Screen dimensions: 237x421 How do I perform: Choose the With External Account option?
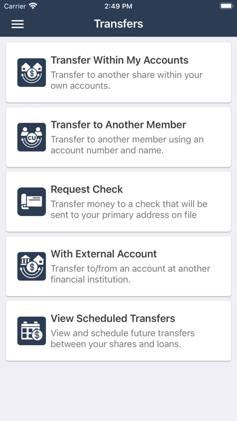(118, 266)
